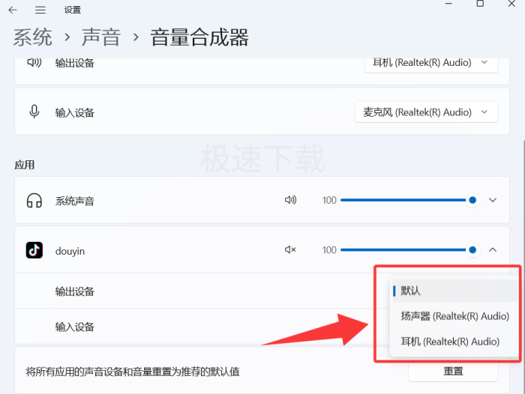Open the 麦克风 input device dropdown
The width and height of the screenshot is (525, 394).
[x=426, y=112]
